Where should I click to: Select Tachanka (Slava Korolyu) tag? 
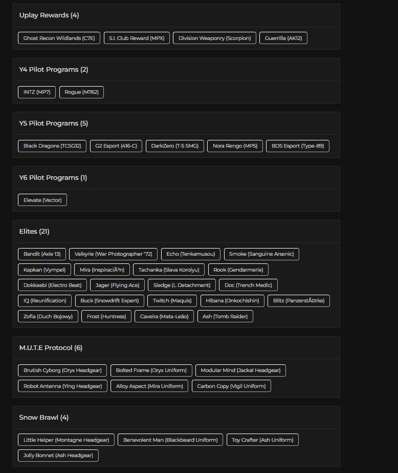coord(169,270)
